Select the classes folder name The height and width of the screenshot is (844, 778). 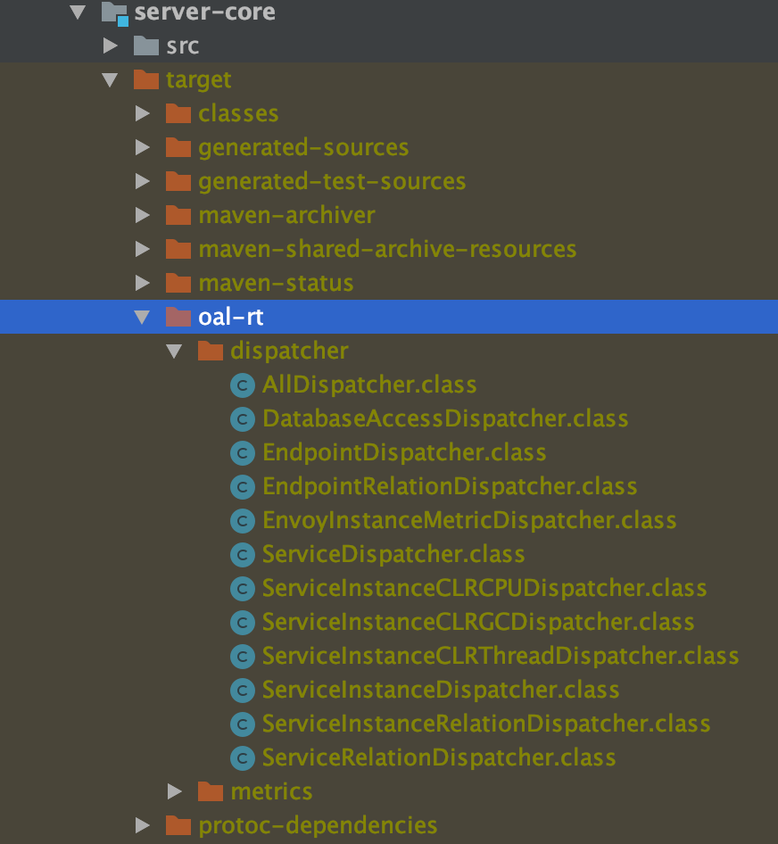pyautogui.click(x=238, y=113)
